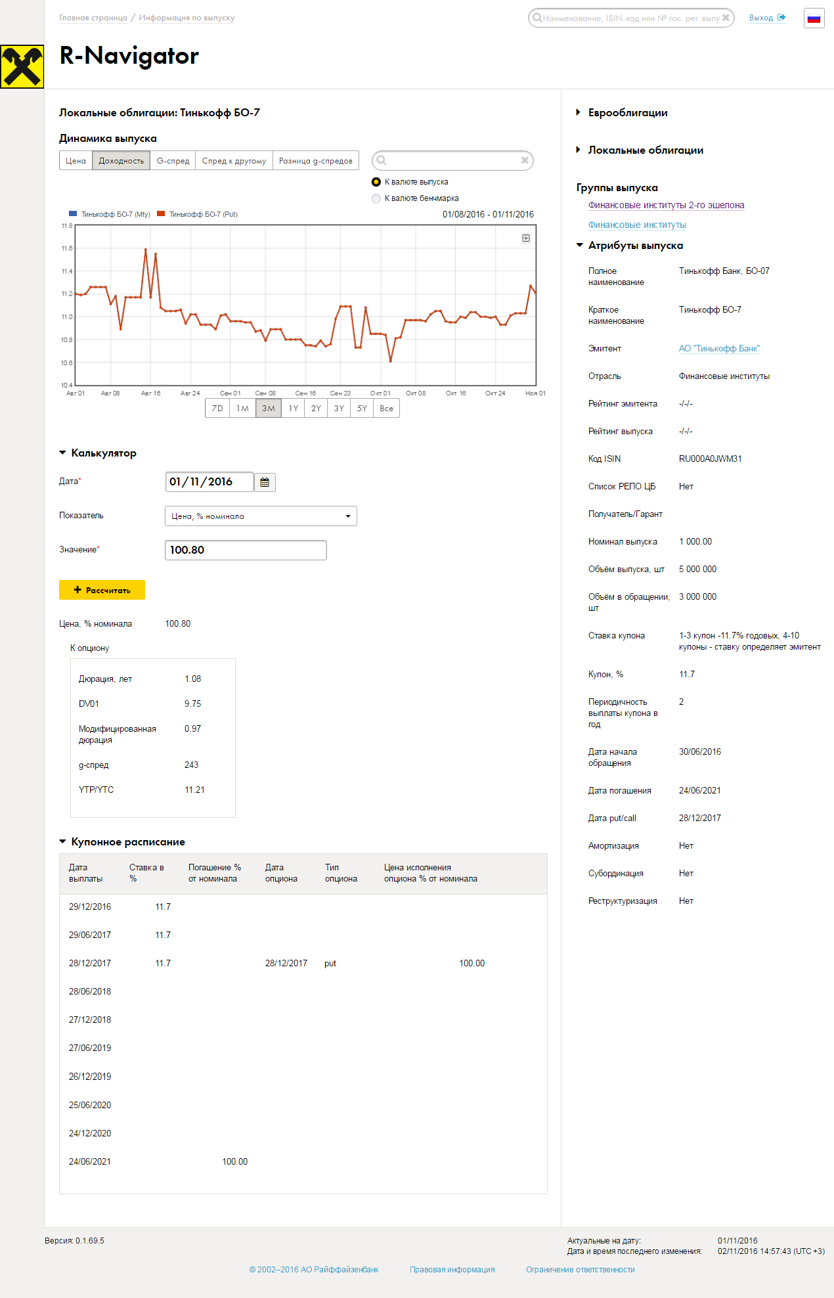Click ISIN code RU000A0JWM31

click(711, 459)
